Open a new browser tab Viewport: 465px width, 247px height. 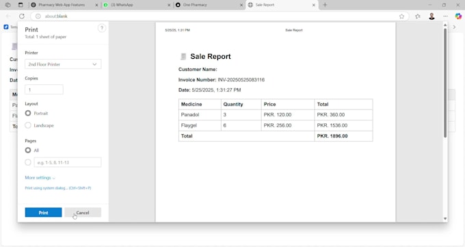325,5
